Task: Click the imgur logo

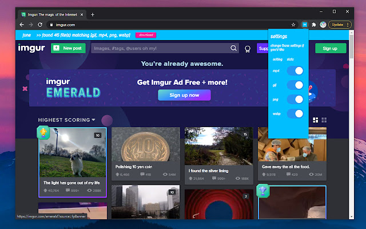Action: tap(31, 48)
